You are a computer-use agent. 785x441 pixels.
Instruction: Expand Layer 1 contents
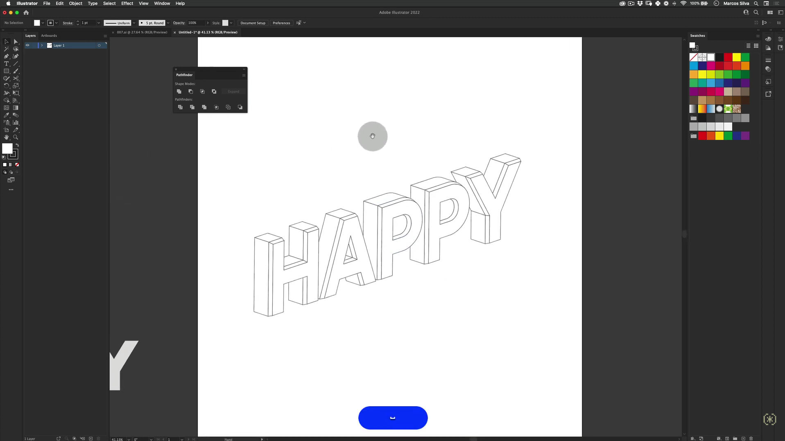coord(42,45)
